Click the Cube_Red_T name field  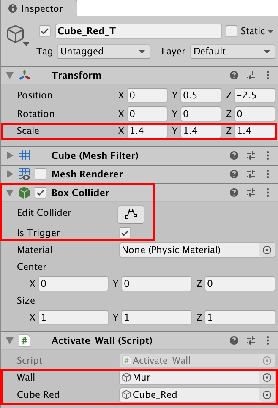point(138,31)
